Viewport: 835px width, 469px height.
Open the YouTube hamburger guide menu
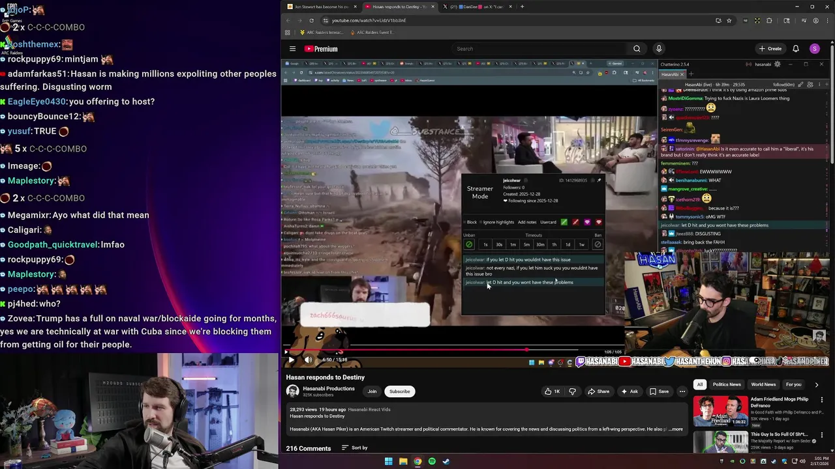pyautogui.click(x=292, y=49)
